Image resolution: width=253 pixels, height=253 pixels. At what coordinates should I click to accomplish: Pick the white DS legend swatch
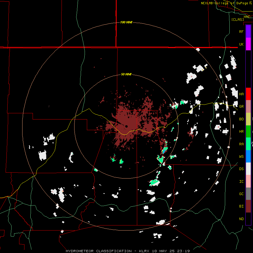point(248,169)
